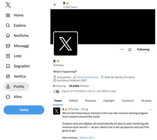The height and width of the screenshot is (140, 157).
Task: Open the profile three-dot options menu
Action: click(x=122, y=49)
